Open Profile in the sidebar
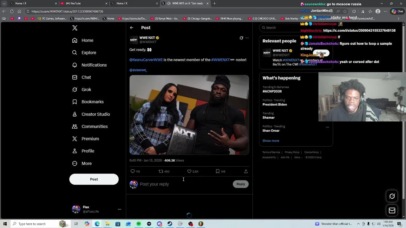 click(x=83, y=151)
